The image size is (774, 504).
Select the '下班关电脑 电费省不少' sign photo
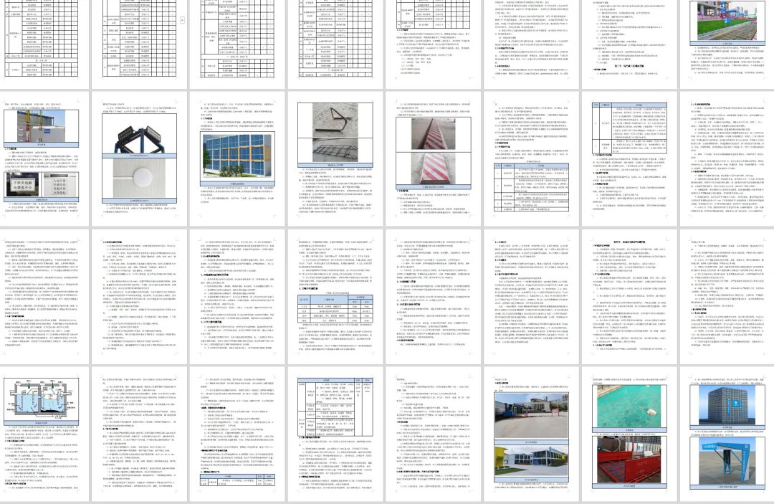click(x=22, y=185)
